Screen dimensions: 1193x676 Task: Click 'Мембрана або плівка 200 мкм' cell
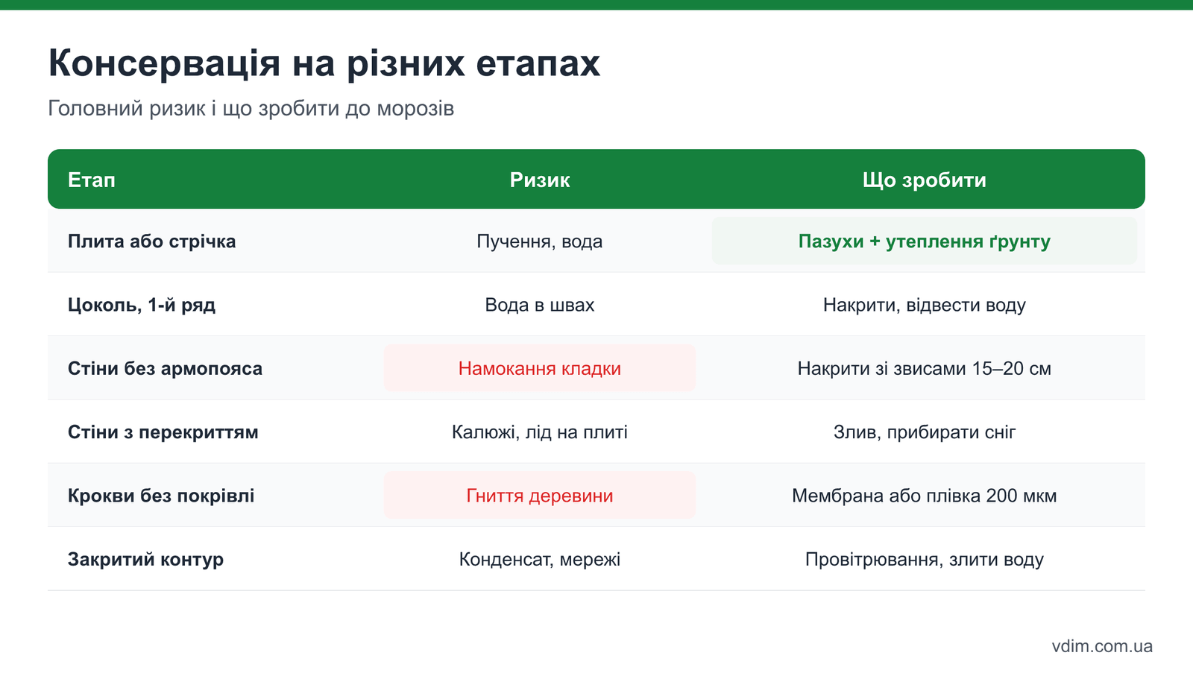coord(925,496)
